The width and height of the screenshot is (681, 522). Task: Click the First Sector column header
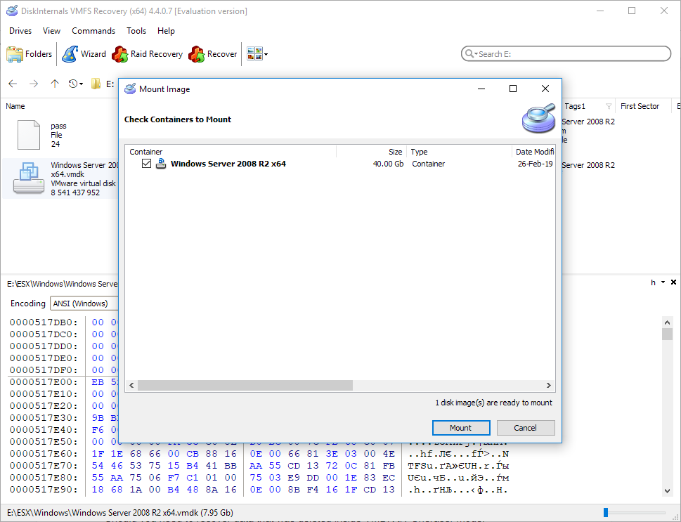click(x=640, y=106)
